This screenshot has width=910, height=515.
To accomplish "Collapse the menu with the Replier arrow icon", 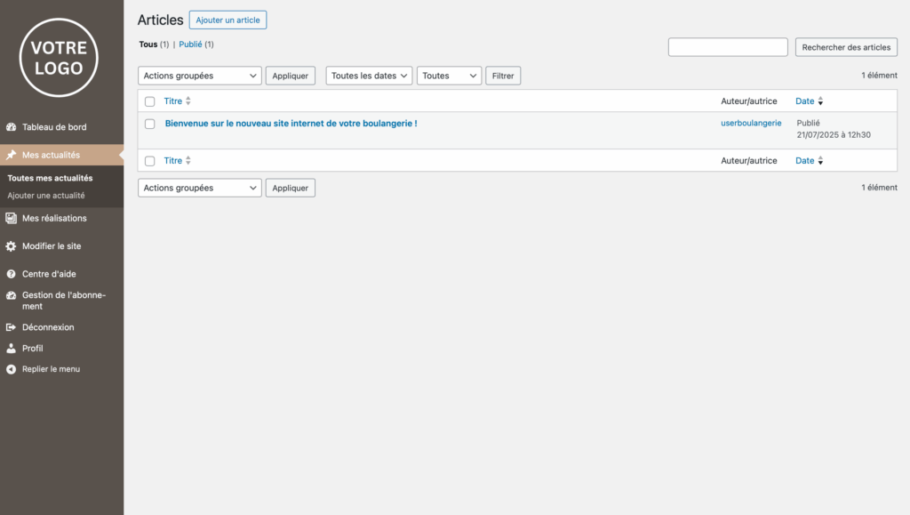I will click(x=12, y=369).
